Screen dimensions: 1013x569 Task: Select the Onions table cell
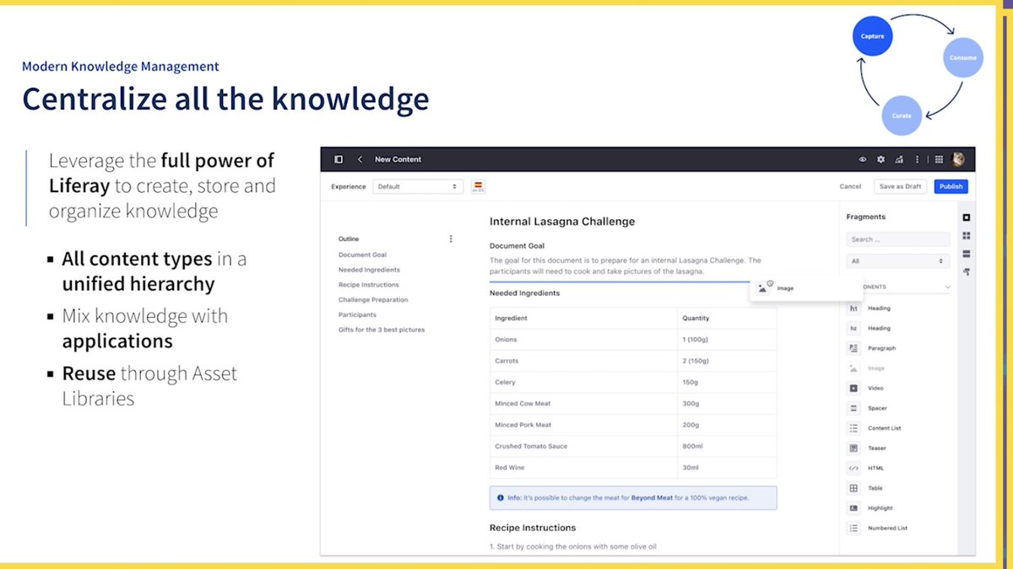pyautogui.click(x=584, y=340)
